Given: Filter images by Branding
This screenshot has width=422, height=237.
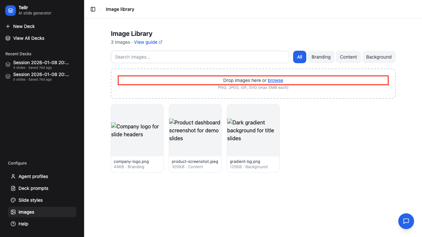Looking at the screenshot, I should point(321,57).
